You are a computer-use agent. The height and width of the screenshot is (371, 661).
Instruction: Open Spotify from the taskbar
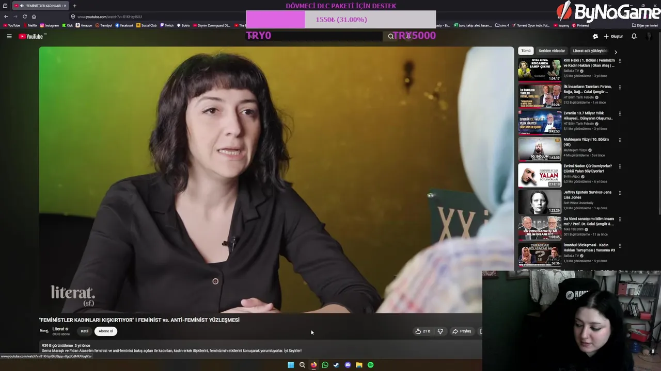(370, 365)
